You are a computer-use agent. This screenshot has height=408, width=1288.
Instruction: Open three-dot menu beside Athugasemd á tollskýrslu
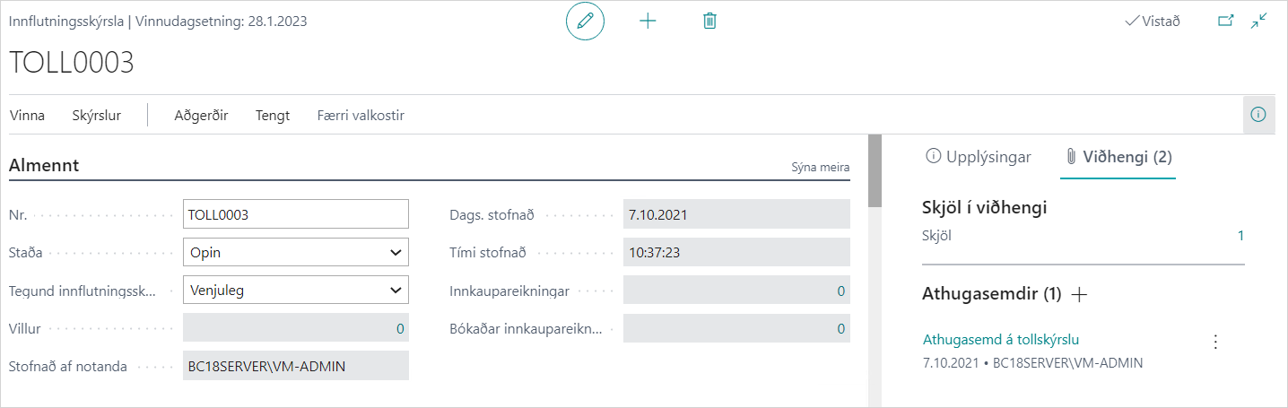tap(1215, 342)
